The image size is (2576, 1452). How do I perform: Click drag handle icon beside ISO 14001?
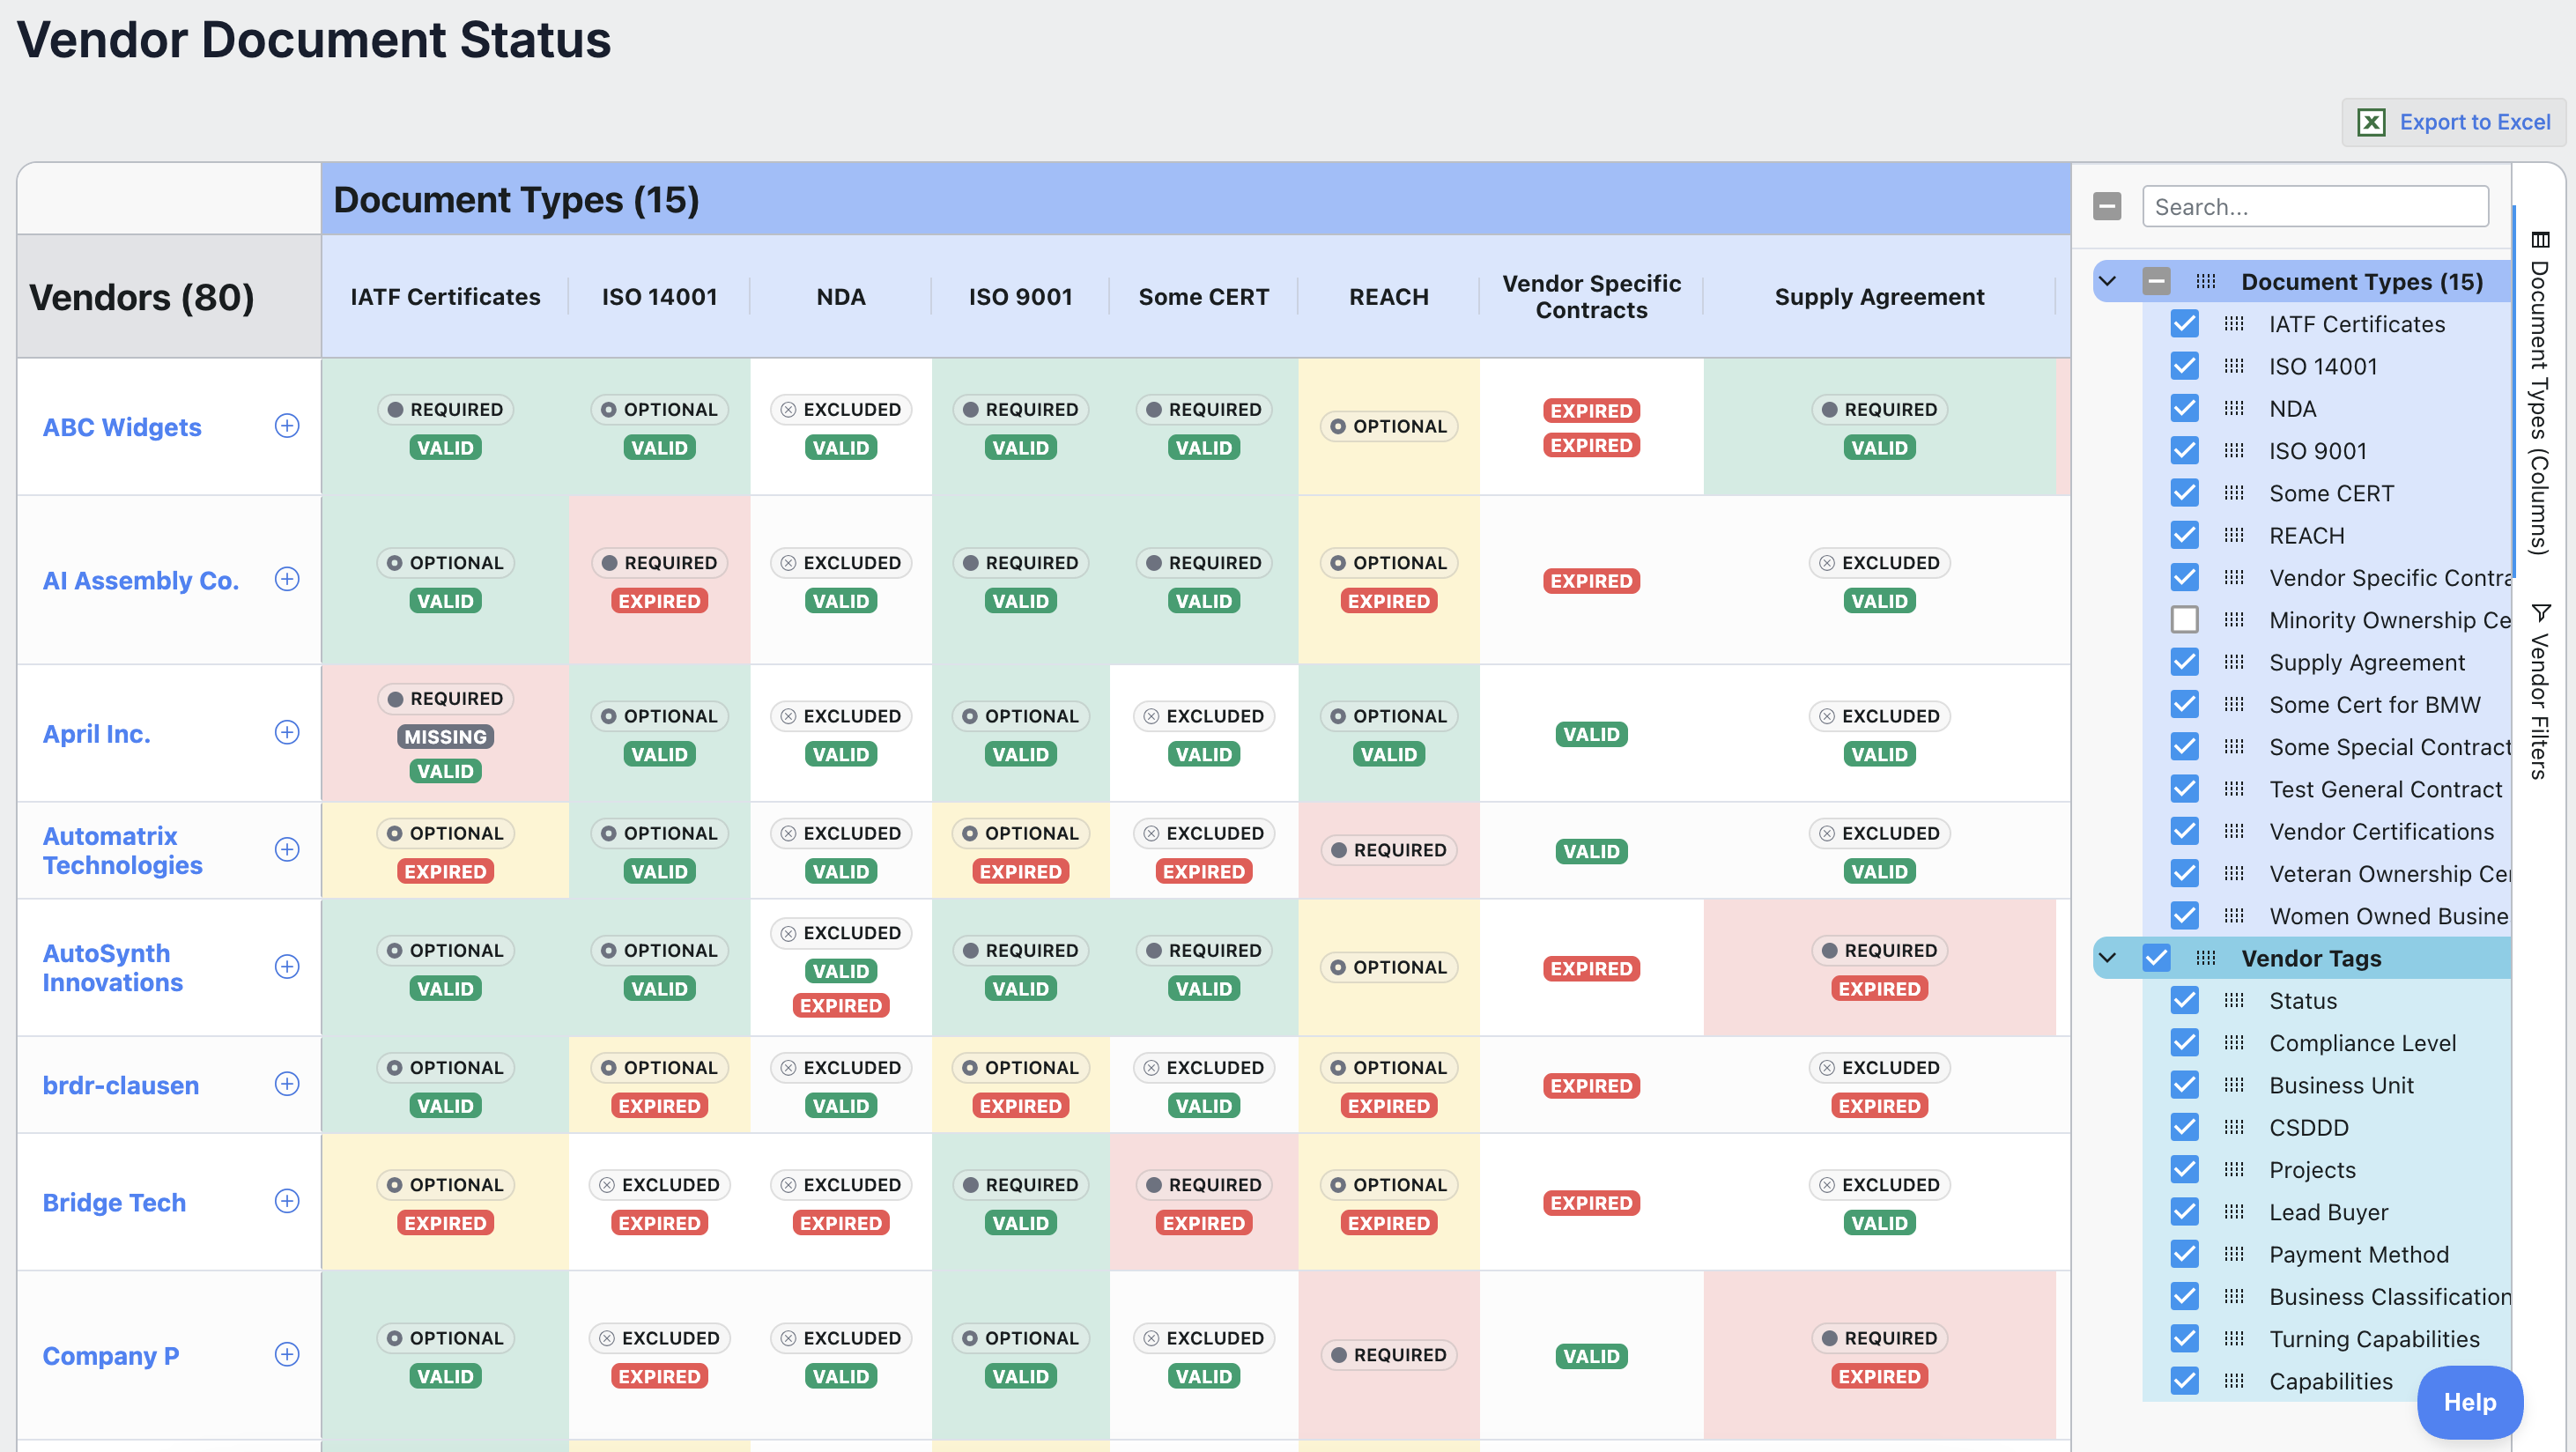pyautogui.click(x=2233, y=366)
